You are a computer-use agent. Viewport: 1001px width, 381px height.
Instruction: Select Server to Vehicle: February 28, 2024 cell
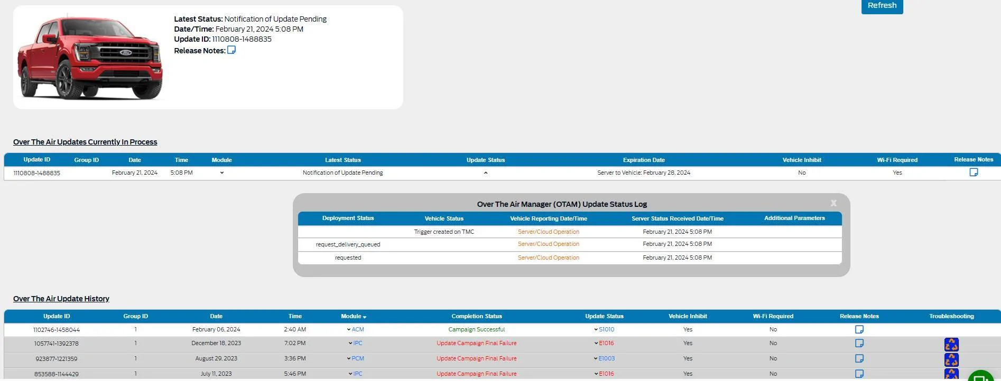(x=644, y=173)
